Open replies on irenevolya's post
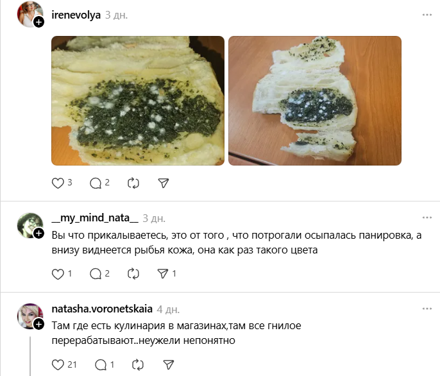Viewport: 440px width, 376px height. point(96,183)
